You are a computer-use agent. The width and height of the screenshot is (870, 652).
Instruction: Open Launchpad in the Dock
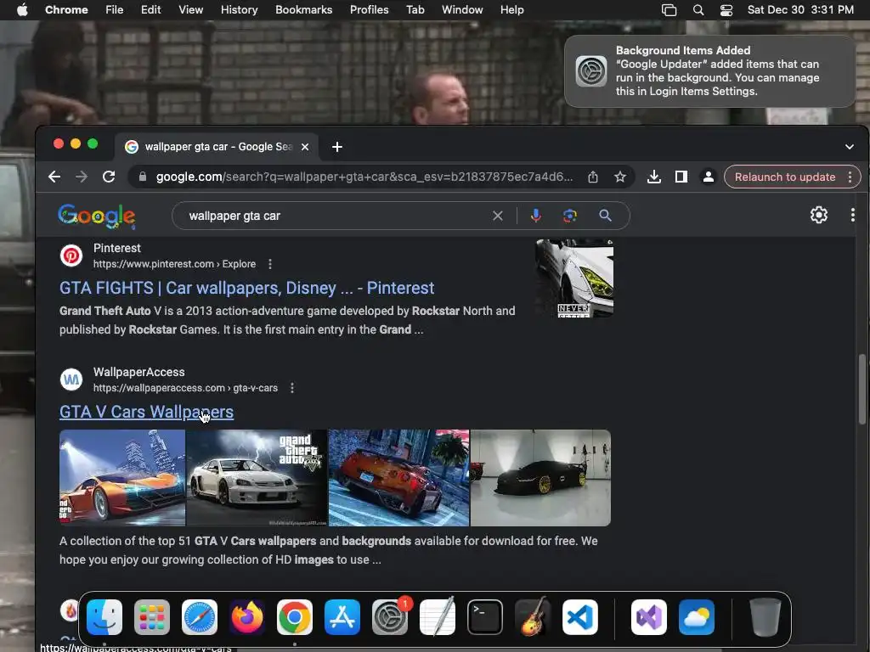point(152,617)
